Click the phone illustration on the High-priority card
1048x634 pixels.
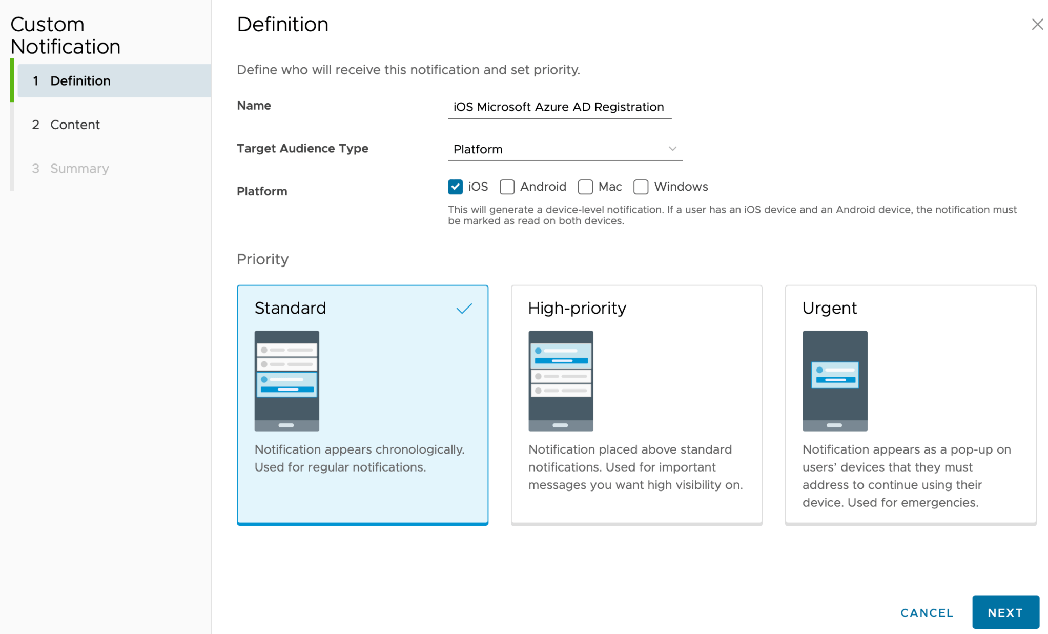560,381
